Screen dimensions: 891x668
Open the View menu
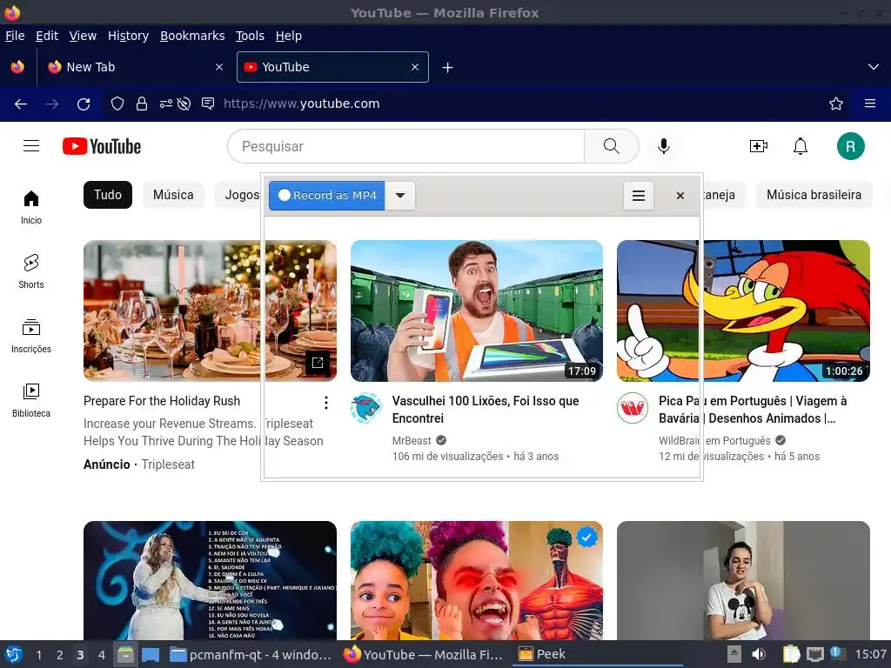tap(83, 36)
